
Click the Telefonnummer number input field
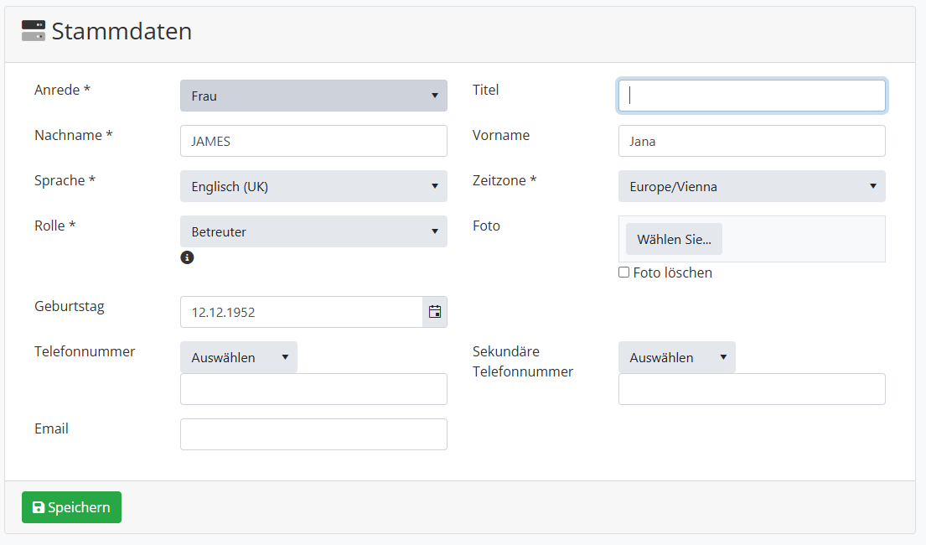(x=313, y=389)
